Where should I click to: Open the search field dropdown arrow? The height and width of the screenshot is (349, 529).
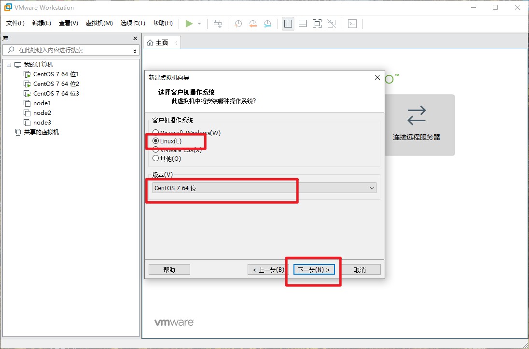[135, 50]
